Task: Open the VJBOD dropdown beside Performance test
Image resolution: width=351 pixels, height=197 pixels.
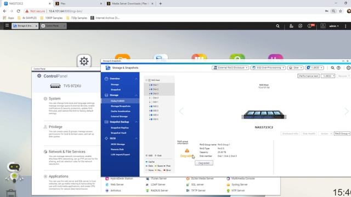Action: click(328, 76)
